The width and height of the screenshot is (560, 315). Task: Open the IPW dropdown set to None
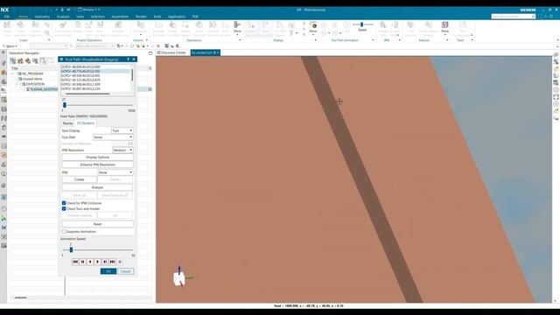pyautogui.click(x=115, y=172)
